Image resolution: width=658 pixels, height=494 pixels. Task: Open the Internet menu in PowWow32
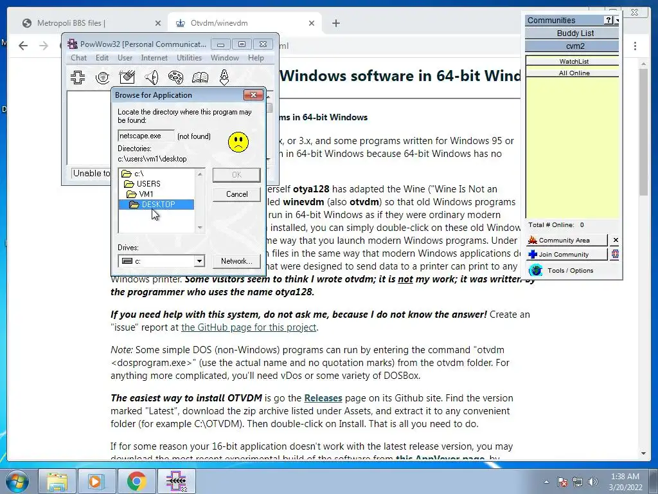point(154,57)
